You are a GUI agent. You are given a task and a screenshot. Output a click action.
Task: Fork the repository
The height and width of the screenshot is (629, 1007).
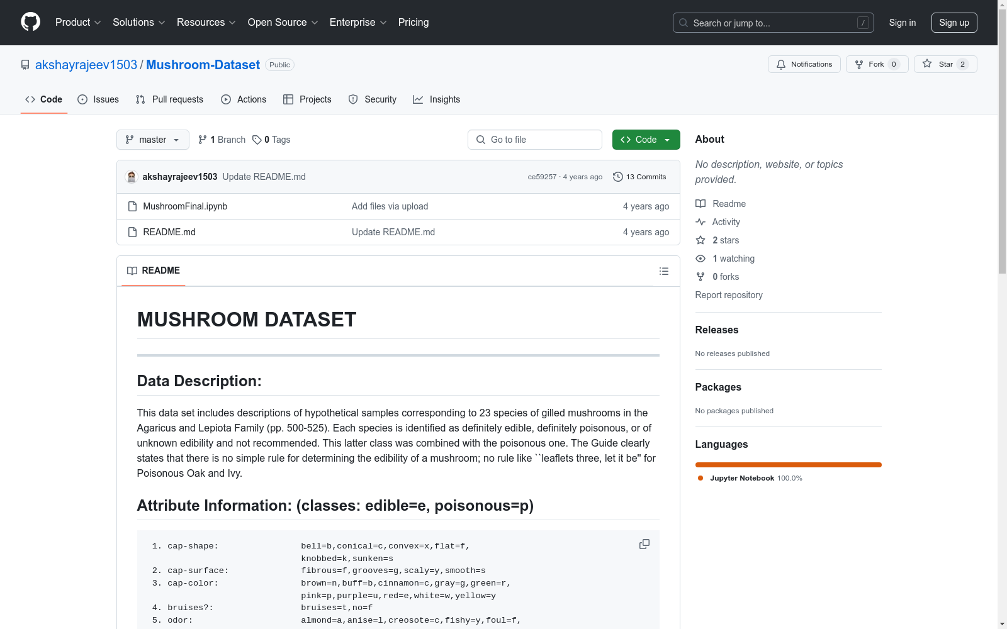[876, 64]
